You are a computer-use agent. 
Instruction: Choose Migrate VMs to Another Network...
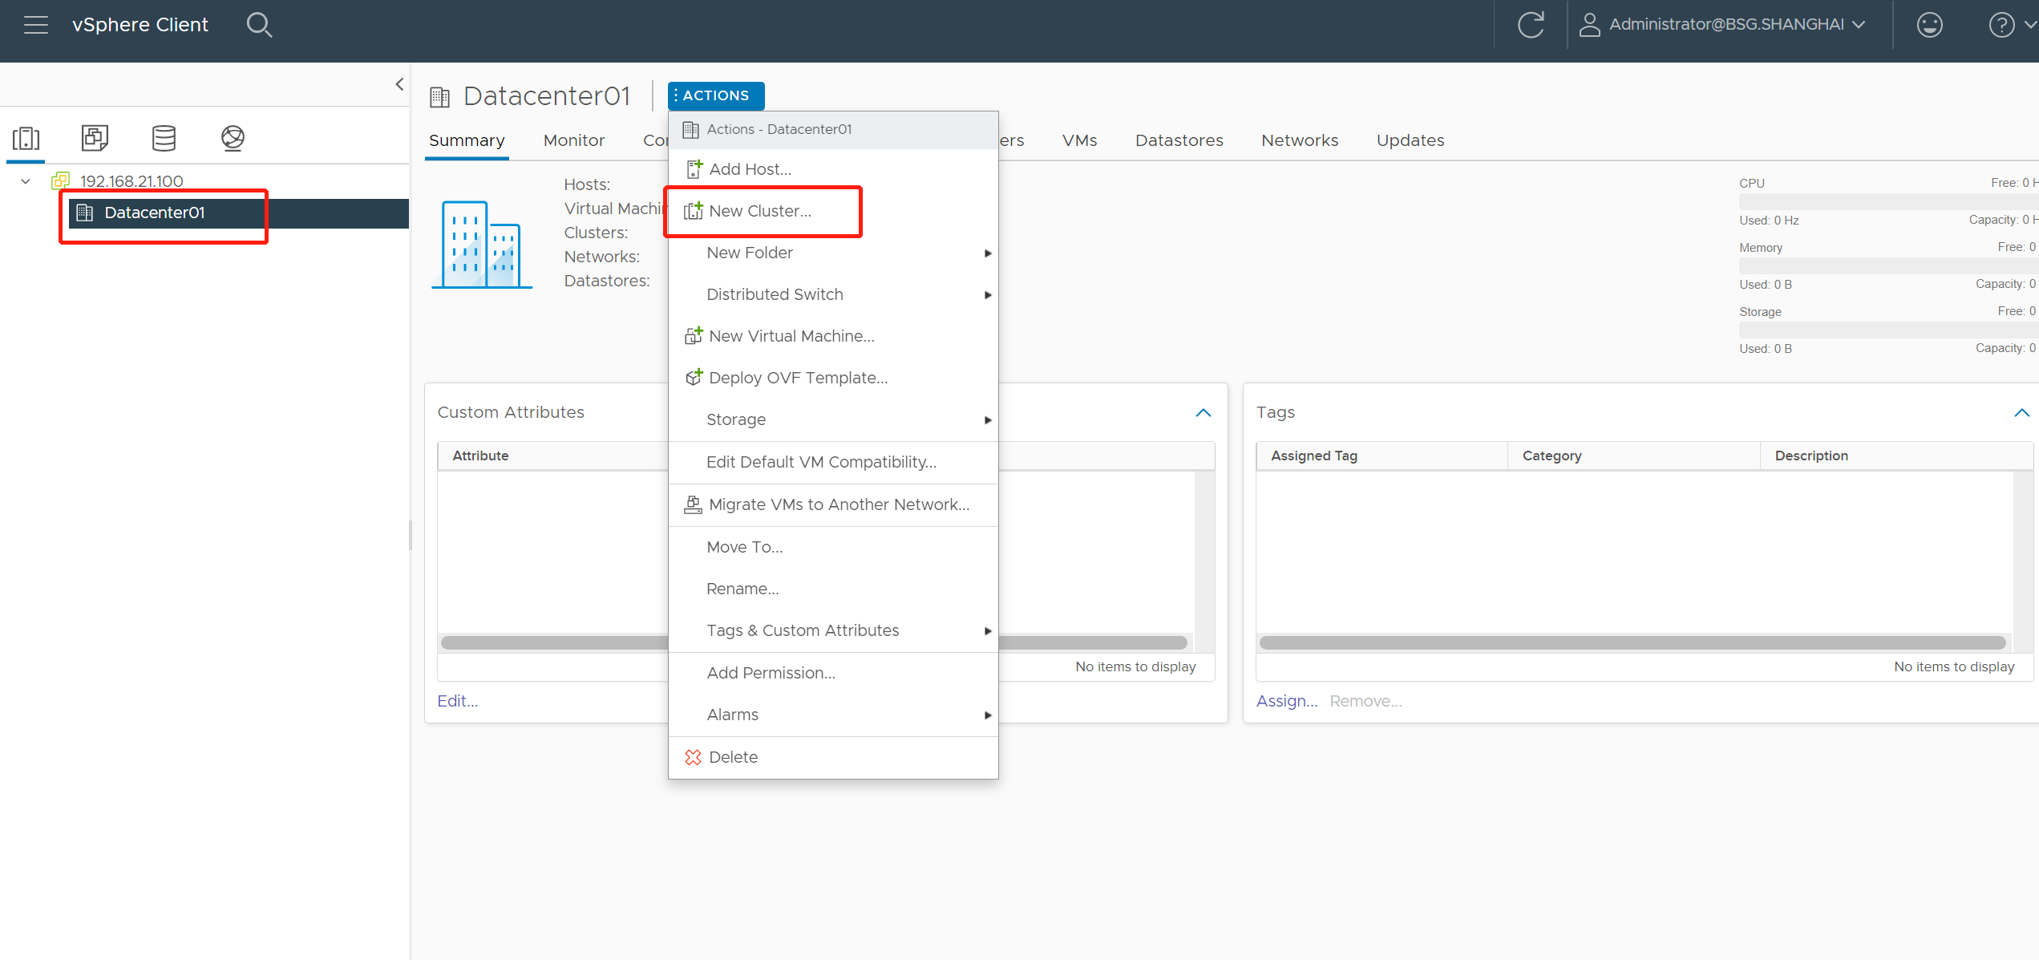tap(833, 504)
